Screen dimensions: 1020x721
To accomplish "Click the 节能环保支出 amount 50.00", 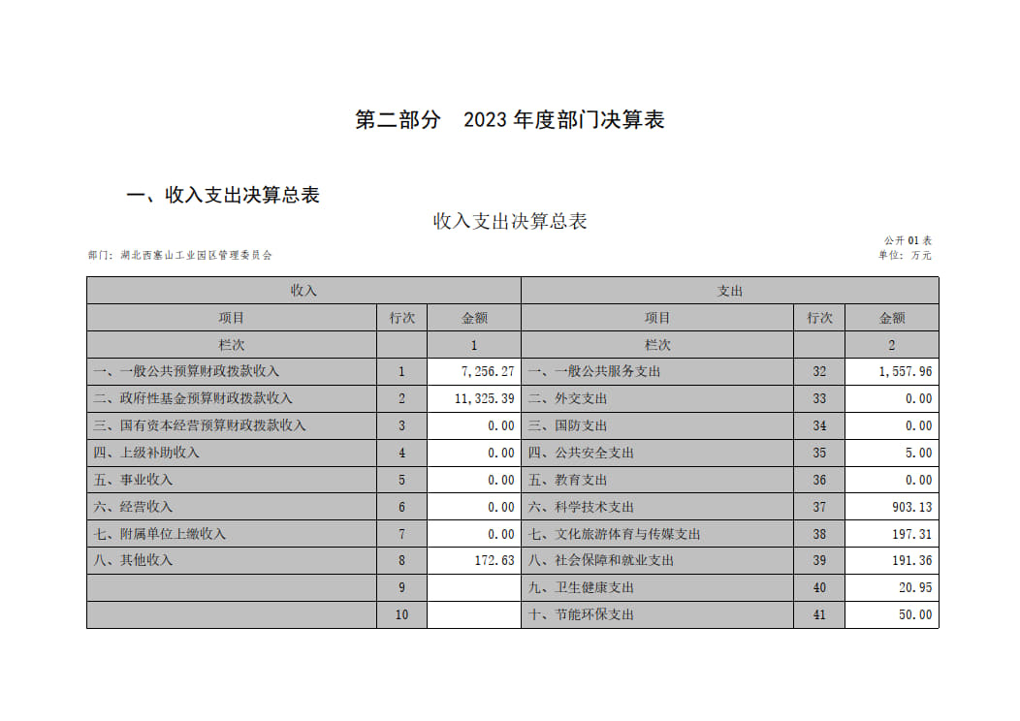I will 914,614.
